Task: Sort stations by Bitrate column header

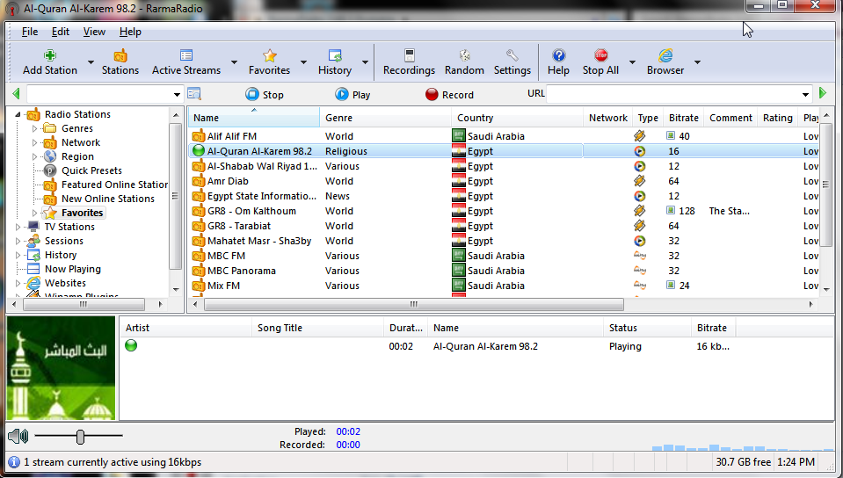Action: pos(683,118)
